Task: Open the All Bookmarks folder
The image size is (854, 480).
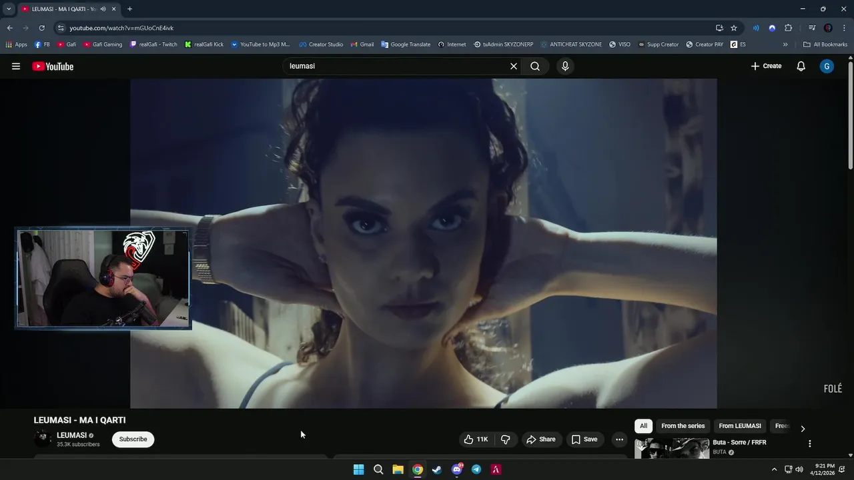Action: pyautogui.click(x=825, y=45)
